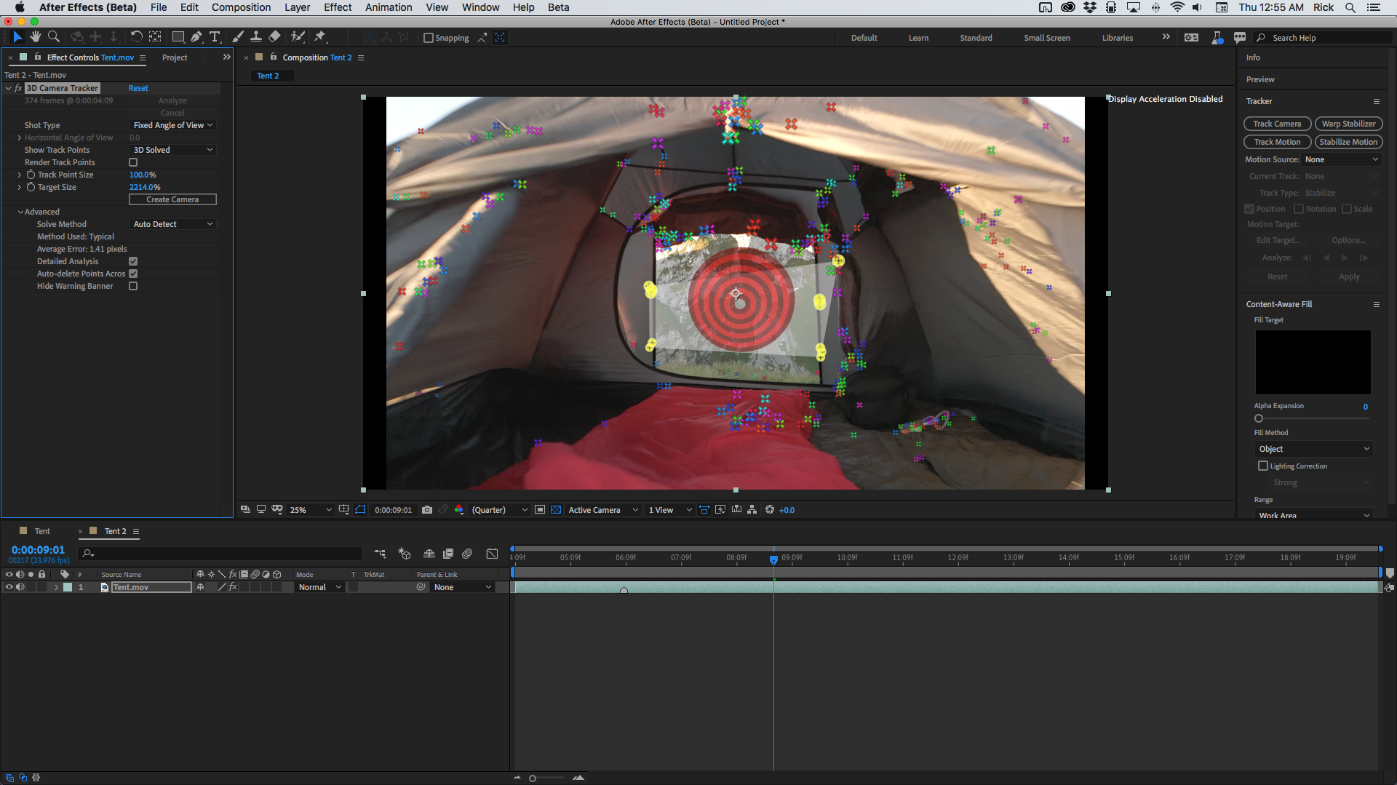Disable the Detailed Analysis checkbox
Viewport: 1397px width, 785px height.
[133, 260]
